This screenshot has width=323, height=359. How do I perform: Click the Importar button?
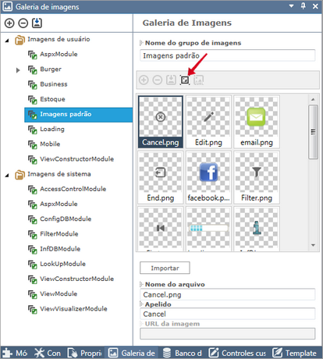pyautogui.click(x=165, y=268)
